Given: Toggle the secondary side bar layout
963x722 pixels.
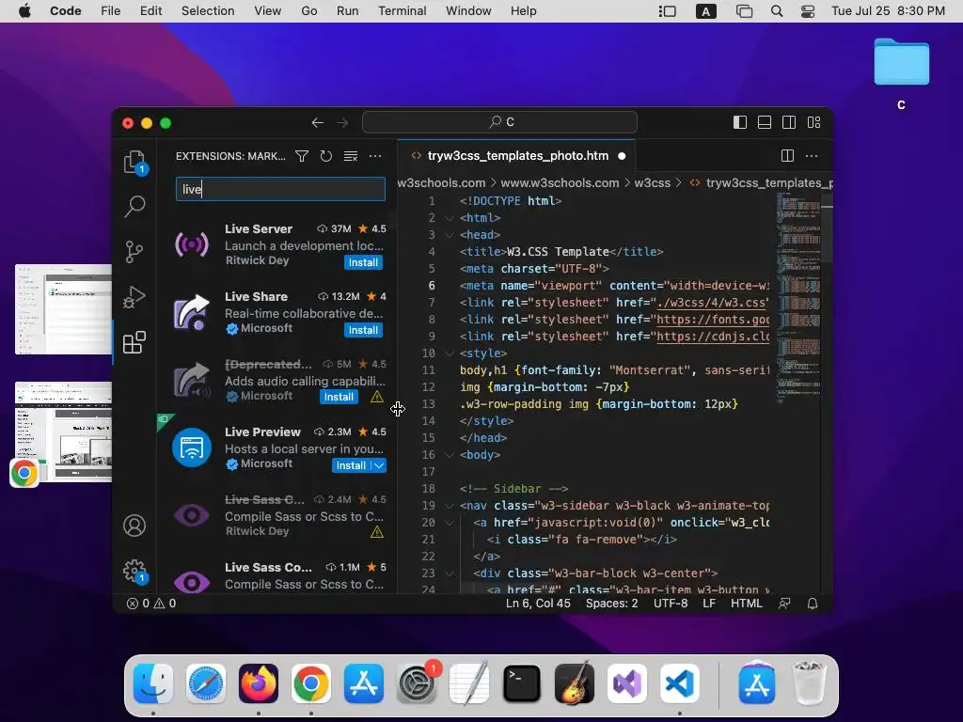Looking at the screenshot, I should tap(789, 123).
